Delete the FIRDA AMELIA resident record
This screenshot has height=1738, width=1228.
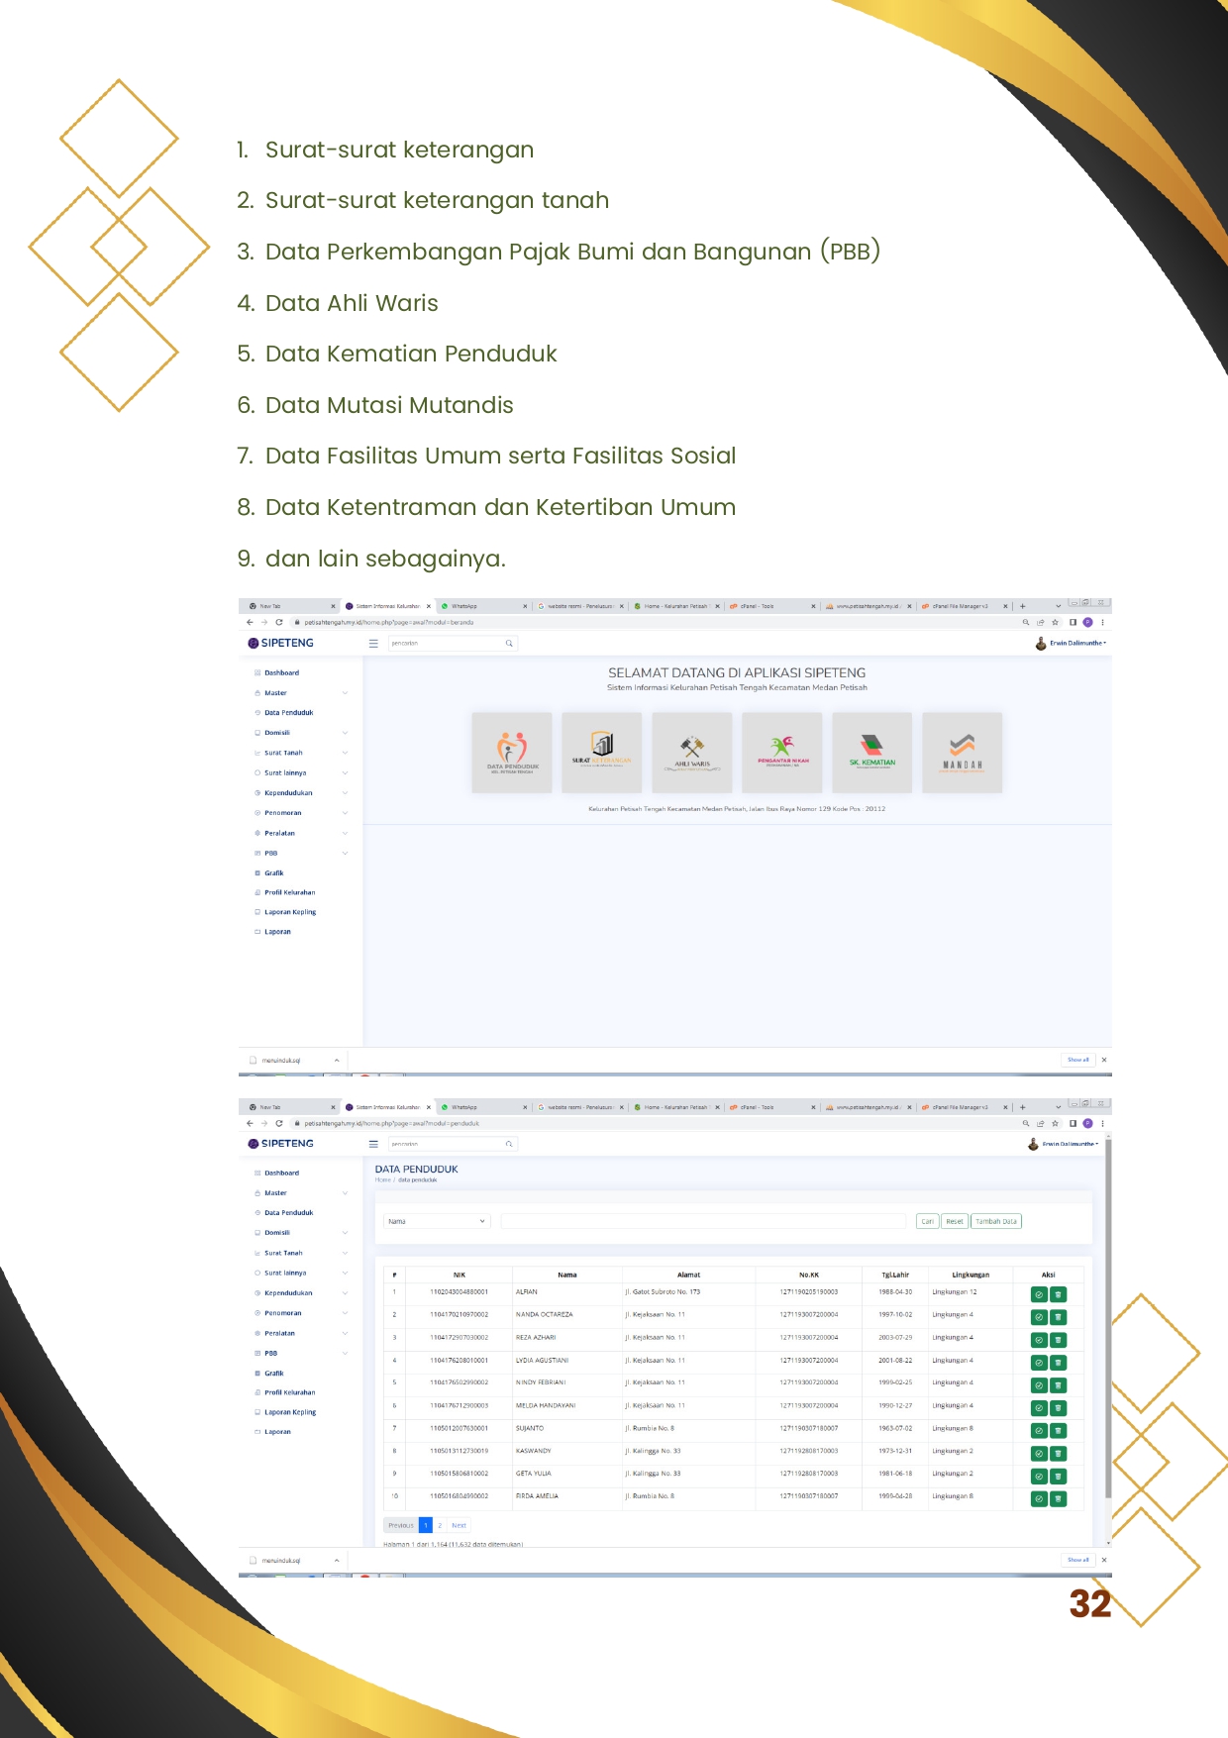tap(1058, 1499)
